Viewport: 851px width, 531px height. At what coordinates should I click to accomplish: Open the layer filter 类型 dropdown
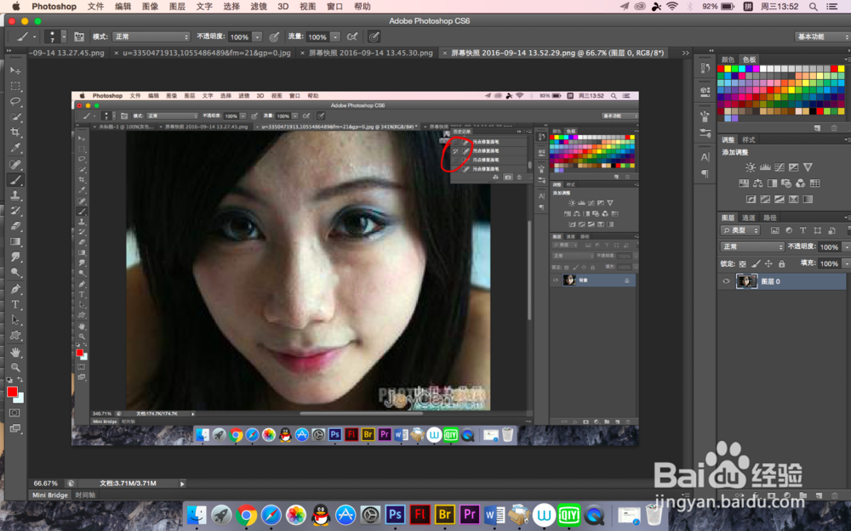pos(741,230)
